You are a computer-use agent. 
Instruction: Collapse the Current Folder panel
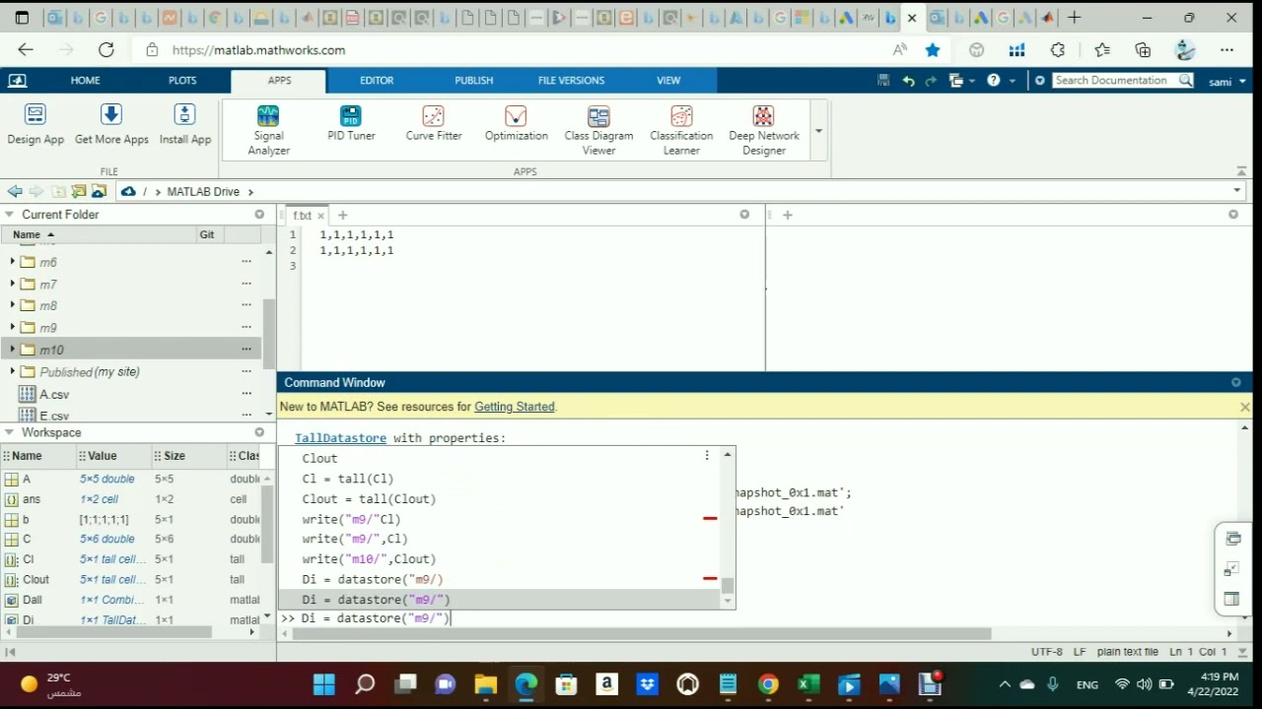pos(9,214)
